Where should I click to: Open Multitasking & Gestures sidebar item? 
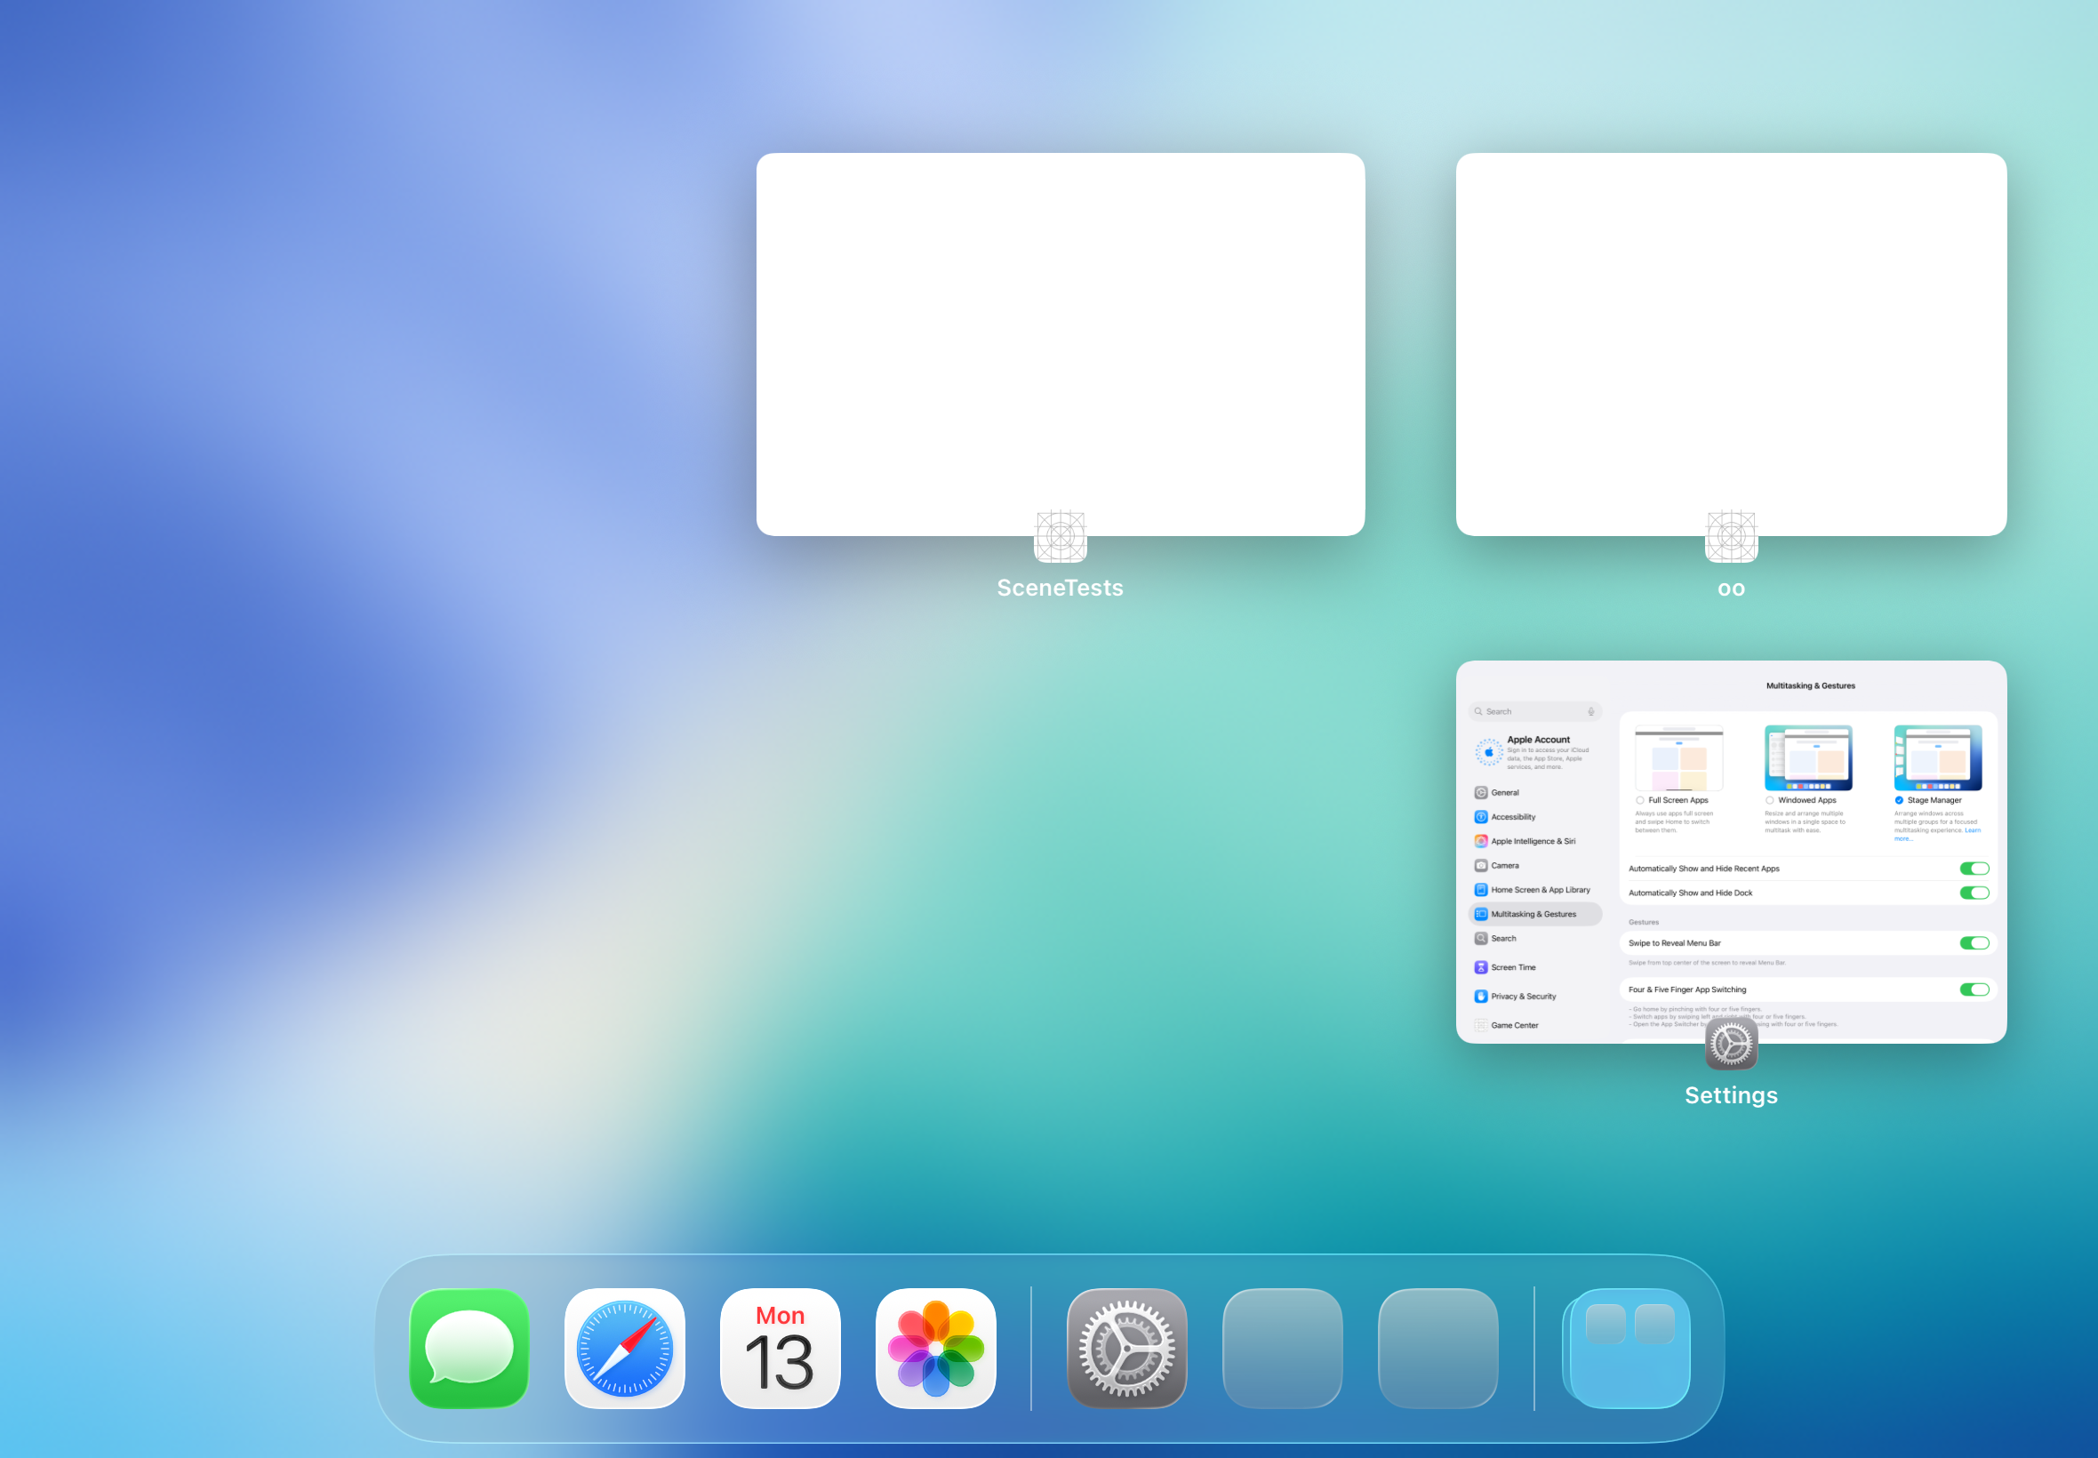coord(1534,914)
